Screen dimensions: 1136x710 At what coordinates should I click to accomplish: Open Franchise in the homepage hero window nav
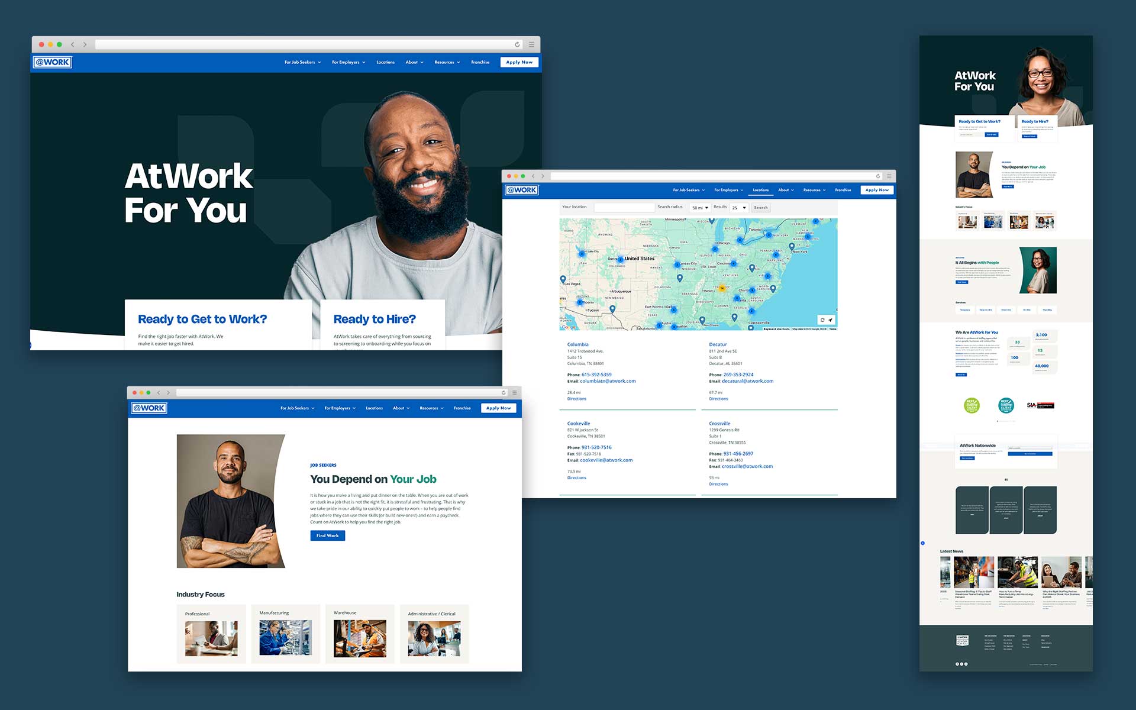480,62
